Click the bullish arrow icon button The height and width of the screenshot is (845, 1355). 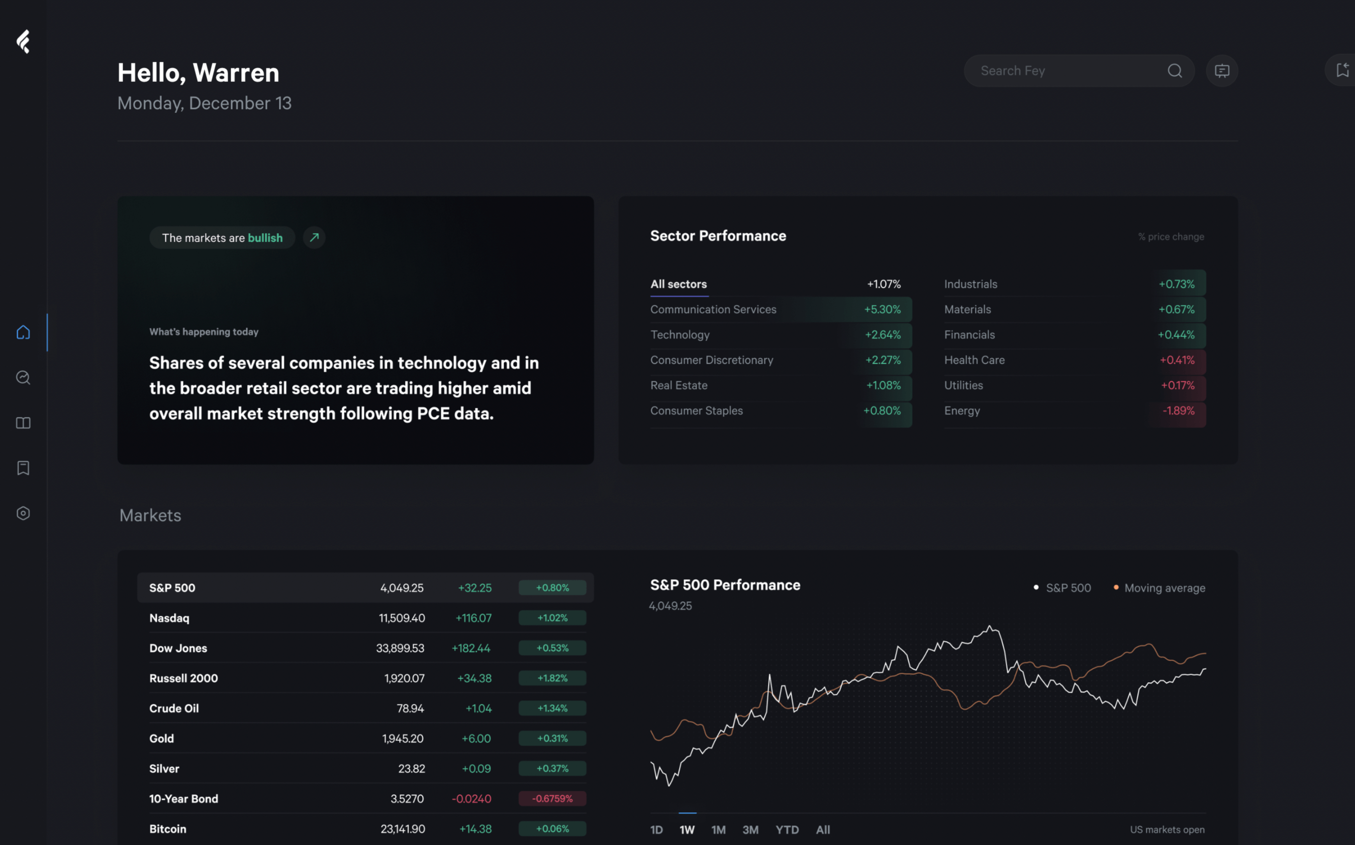point(314,238)
